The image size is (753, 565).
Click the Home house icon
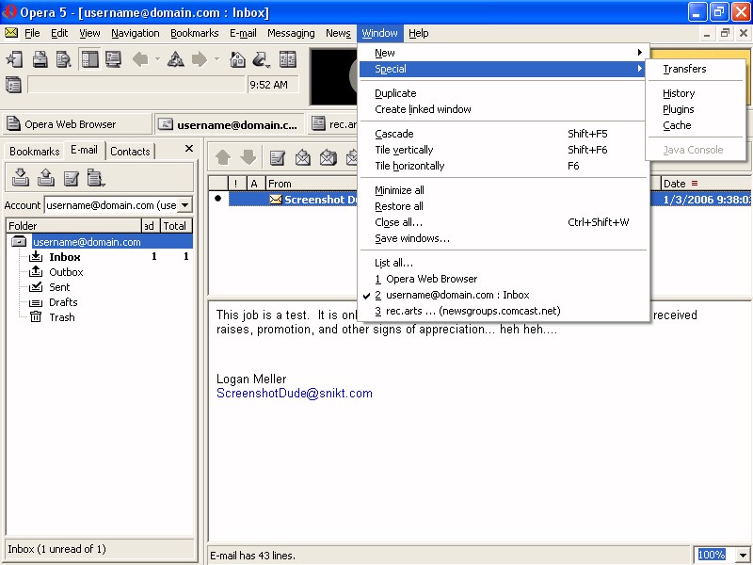238,59
